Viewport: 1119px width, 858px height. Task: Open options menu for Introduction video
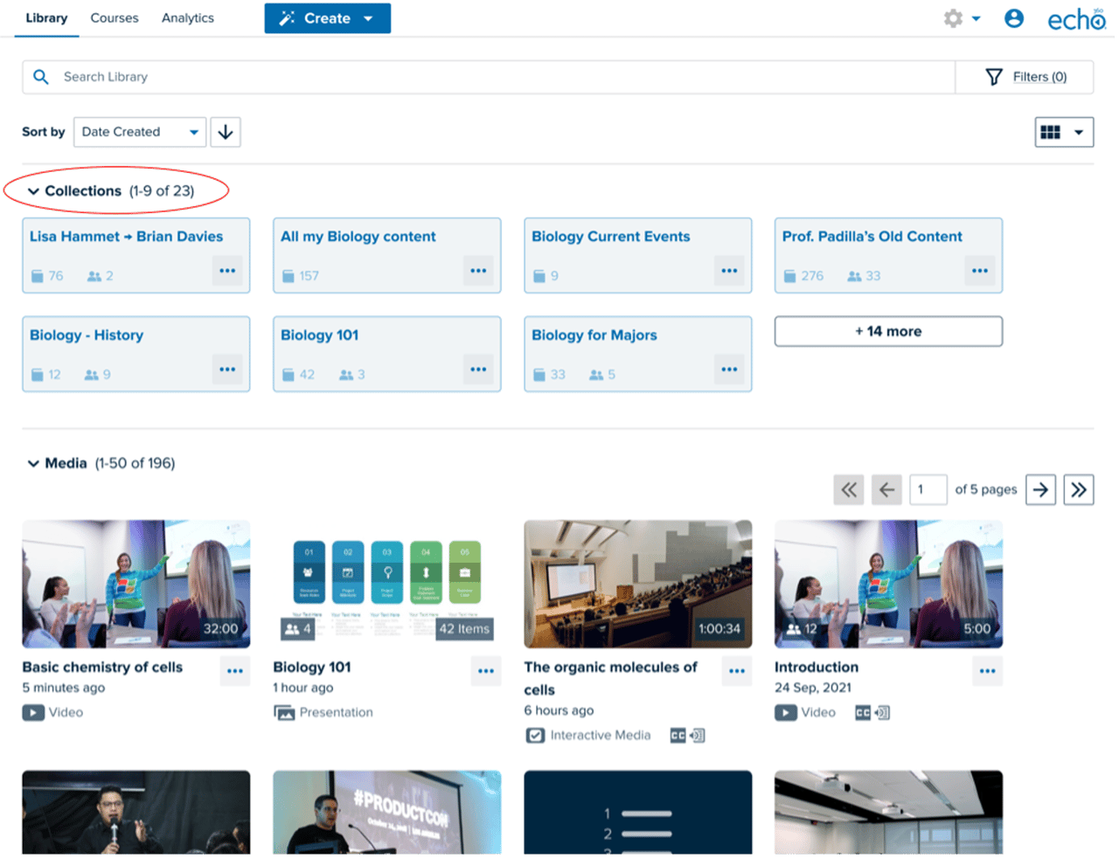point(988,671)
